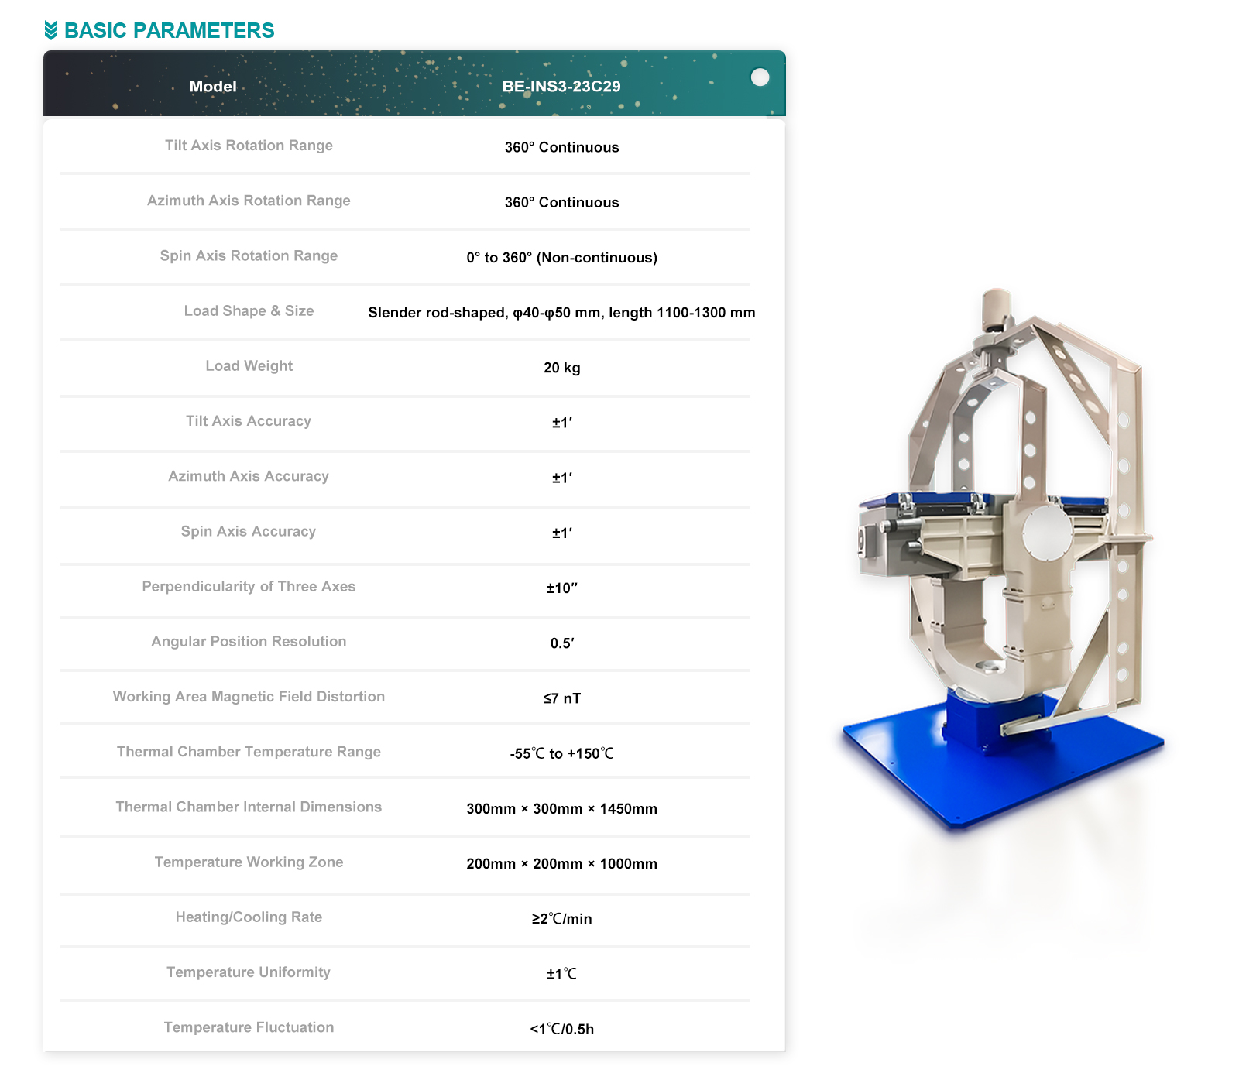Click the Spin Axis Accuracy label
Screen dimensions: 1239x1080
(x=249, y=532)
